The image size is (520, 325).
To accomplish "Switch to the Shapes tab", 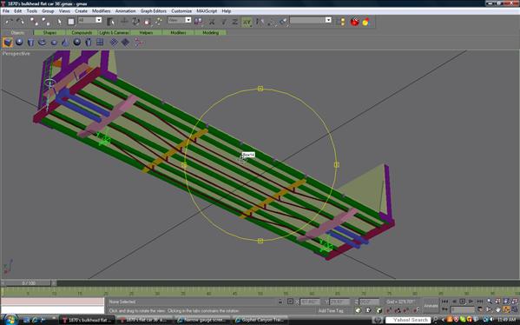I will 49,32.
